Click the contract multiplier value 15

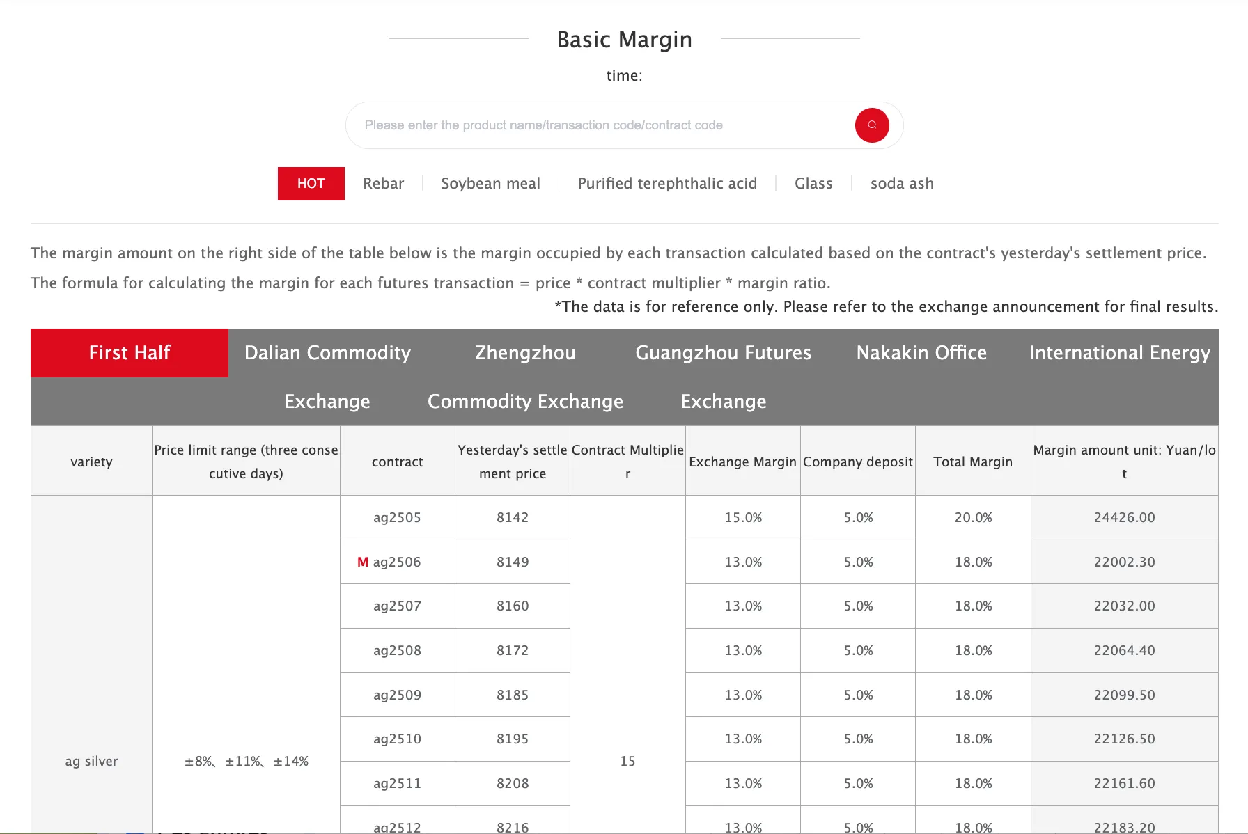pos(627,762)
